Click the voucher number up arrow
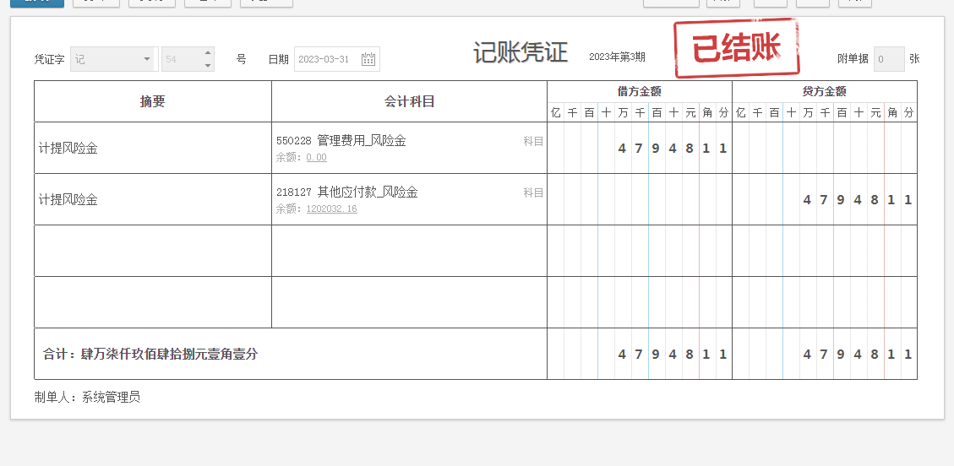 208,53
